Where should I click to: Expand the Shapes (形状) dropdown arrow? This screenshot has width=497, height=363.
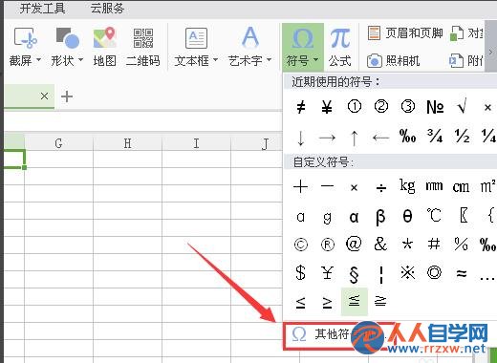[80, 59]
